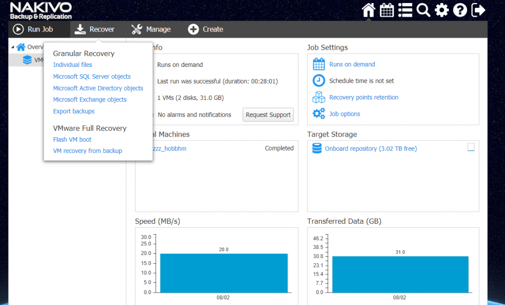
Task: Open the help question mark icon
Action: [460, 10]
